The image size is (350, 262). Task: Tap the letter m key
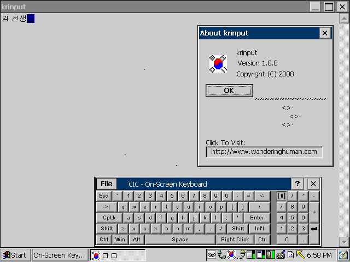pyautogui.click(x=189, y=229)
